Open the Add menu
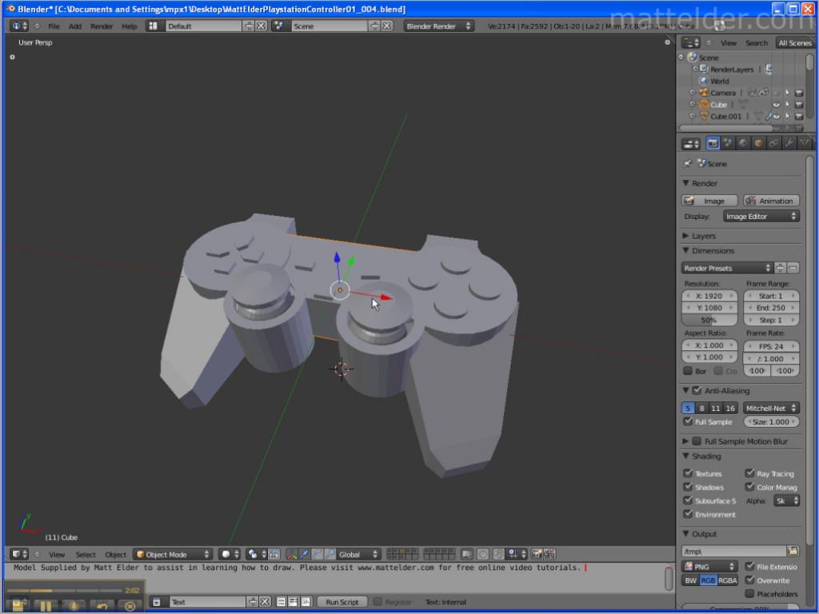Screen dimensions: 819x614 pos(74,26)
